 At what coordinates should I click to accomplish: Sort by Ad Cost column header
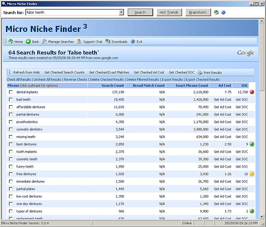225,86
